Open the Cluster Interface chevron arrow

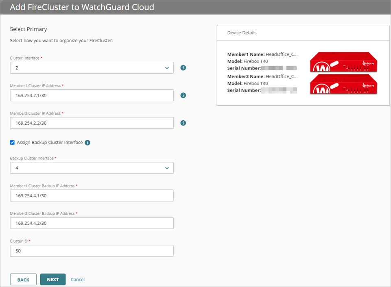(167, 68)
